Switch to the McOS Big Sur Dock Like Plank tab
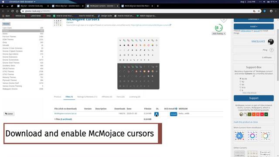Screen dimensions: 279x157 pyautogui.click(x=137, y=6)
